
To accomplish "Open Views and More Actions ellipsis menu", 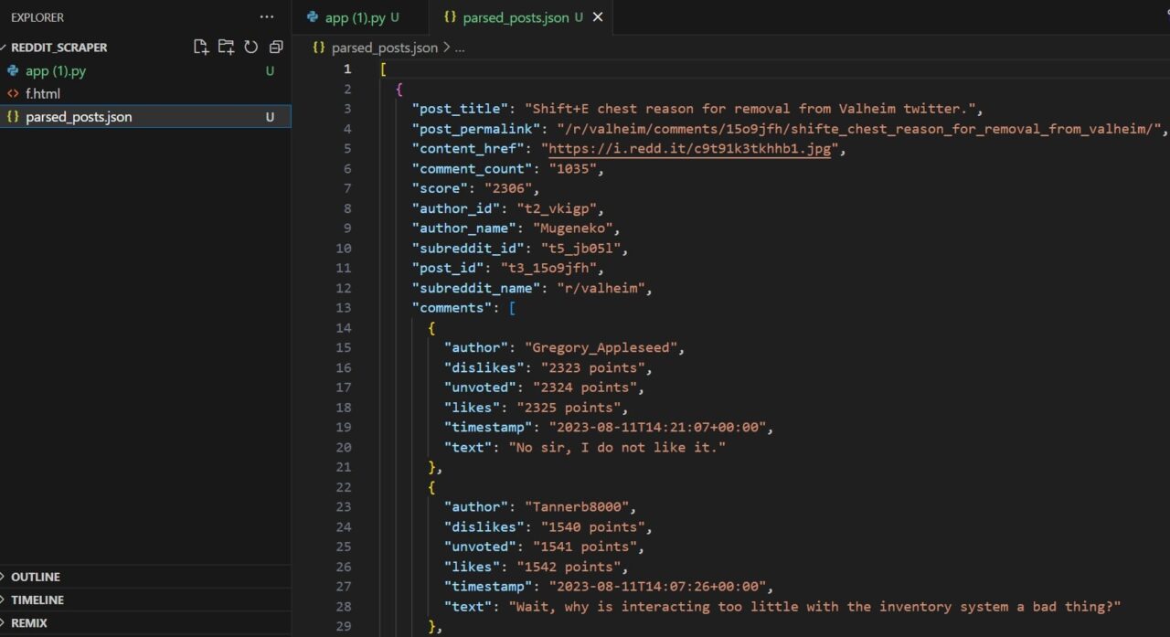I will 266,16.
